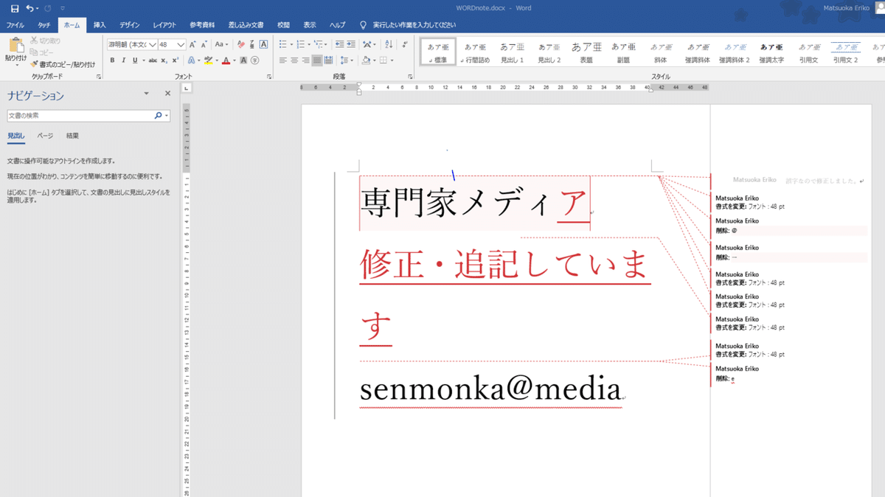Apply the 表題 (Title) style

pos(586,52)
